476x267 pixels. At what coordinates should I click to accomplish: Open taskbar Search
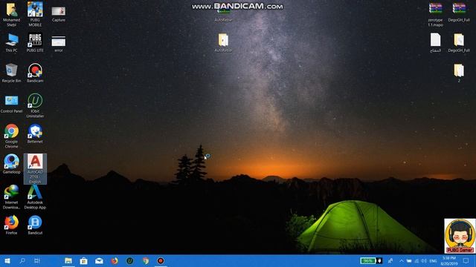click(x=22, y=260)
